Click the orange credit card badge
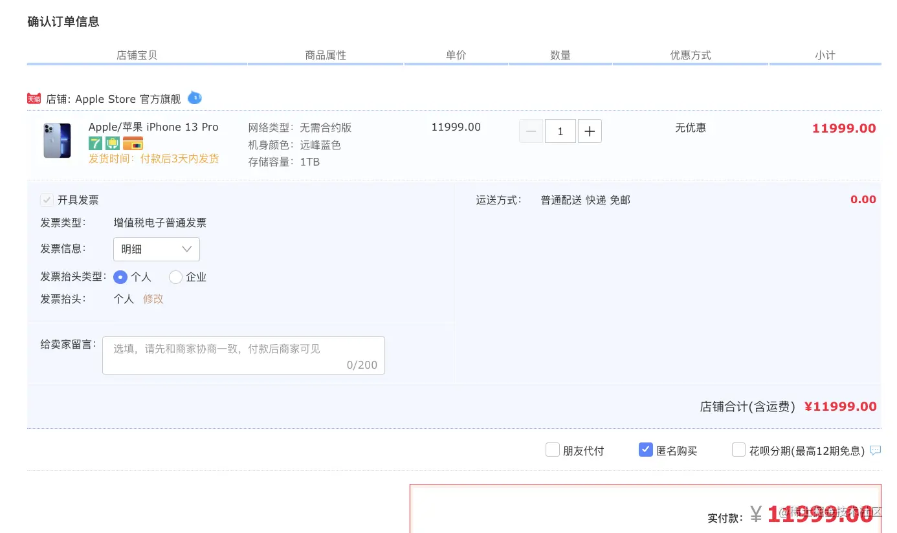 click(133, 144)
